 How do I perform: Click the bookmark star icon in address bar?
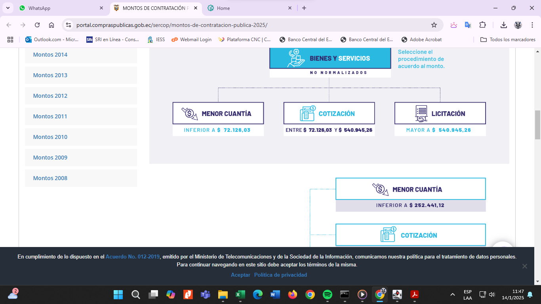point(434,25)
